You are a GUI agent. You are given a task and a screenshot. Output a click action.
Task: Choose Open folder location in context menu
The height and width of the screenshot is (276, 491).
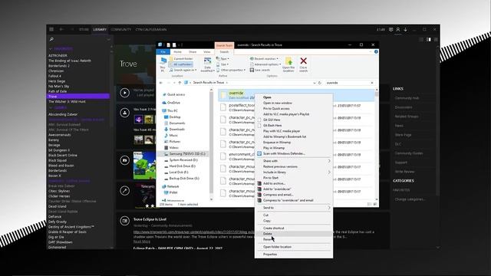tap(294, 247)
